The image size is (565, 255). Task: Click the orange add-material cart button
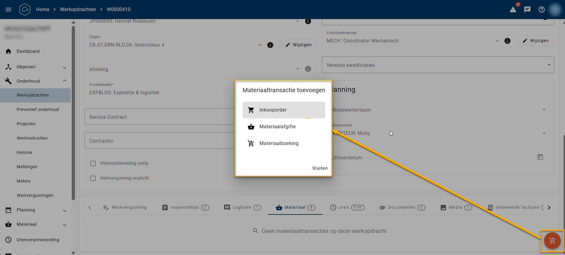point(552,240)
